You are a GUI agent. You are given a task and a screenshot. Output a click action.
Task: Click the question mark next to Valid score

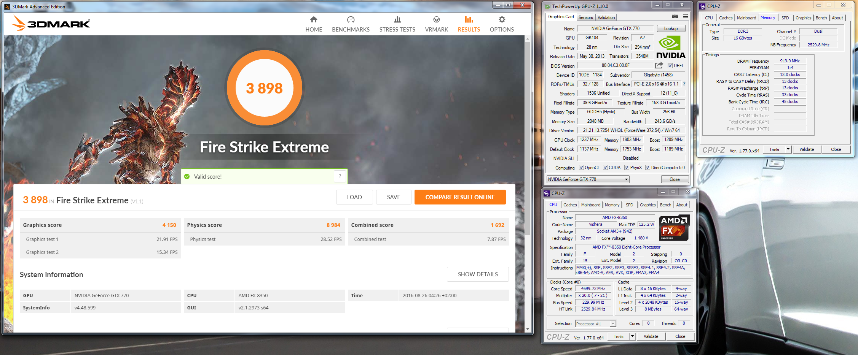(340, 176)
